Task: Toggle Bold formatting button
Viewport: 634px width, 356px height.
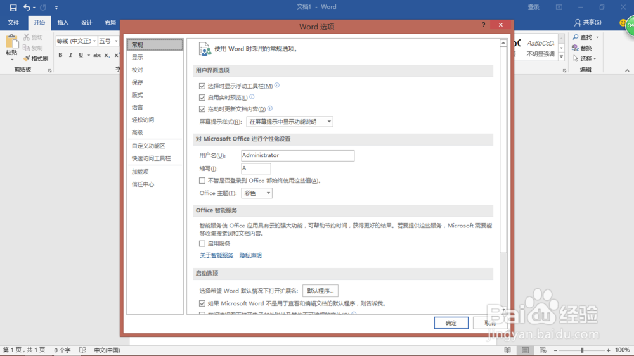Action: pos(60,55)
